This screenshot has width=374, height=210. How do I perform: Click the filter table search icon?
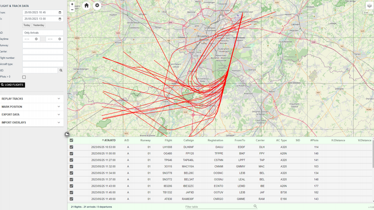click(255, 207)
